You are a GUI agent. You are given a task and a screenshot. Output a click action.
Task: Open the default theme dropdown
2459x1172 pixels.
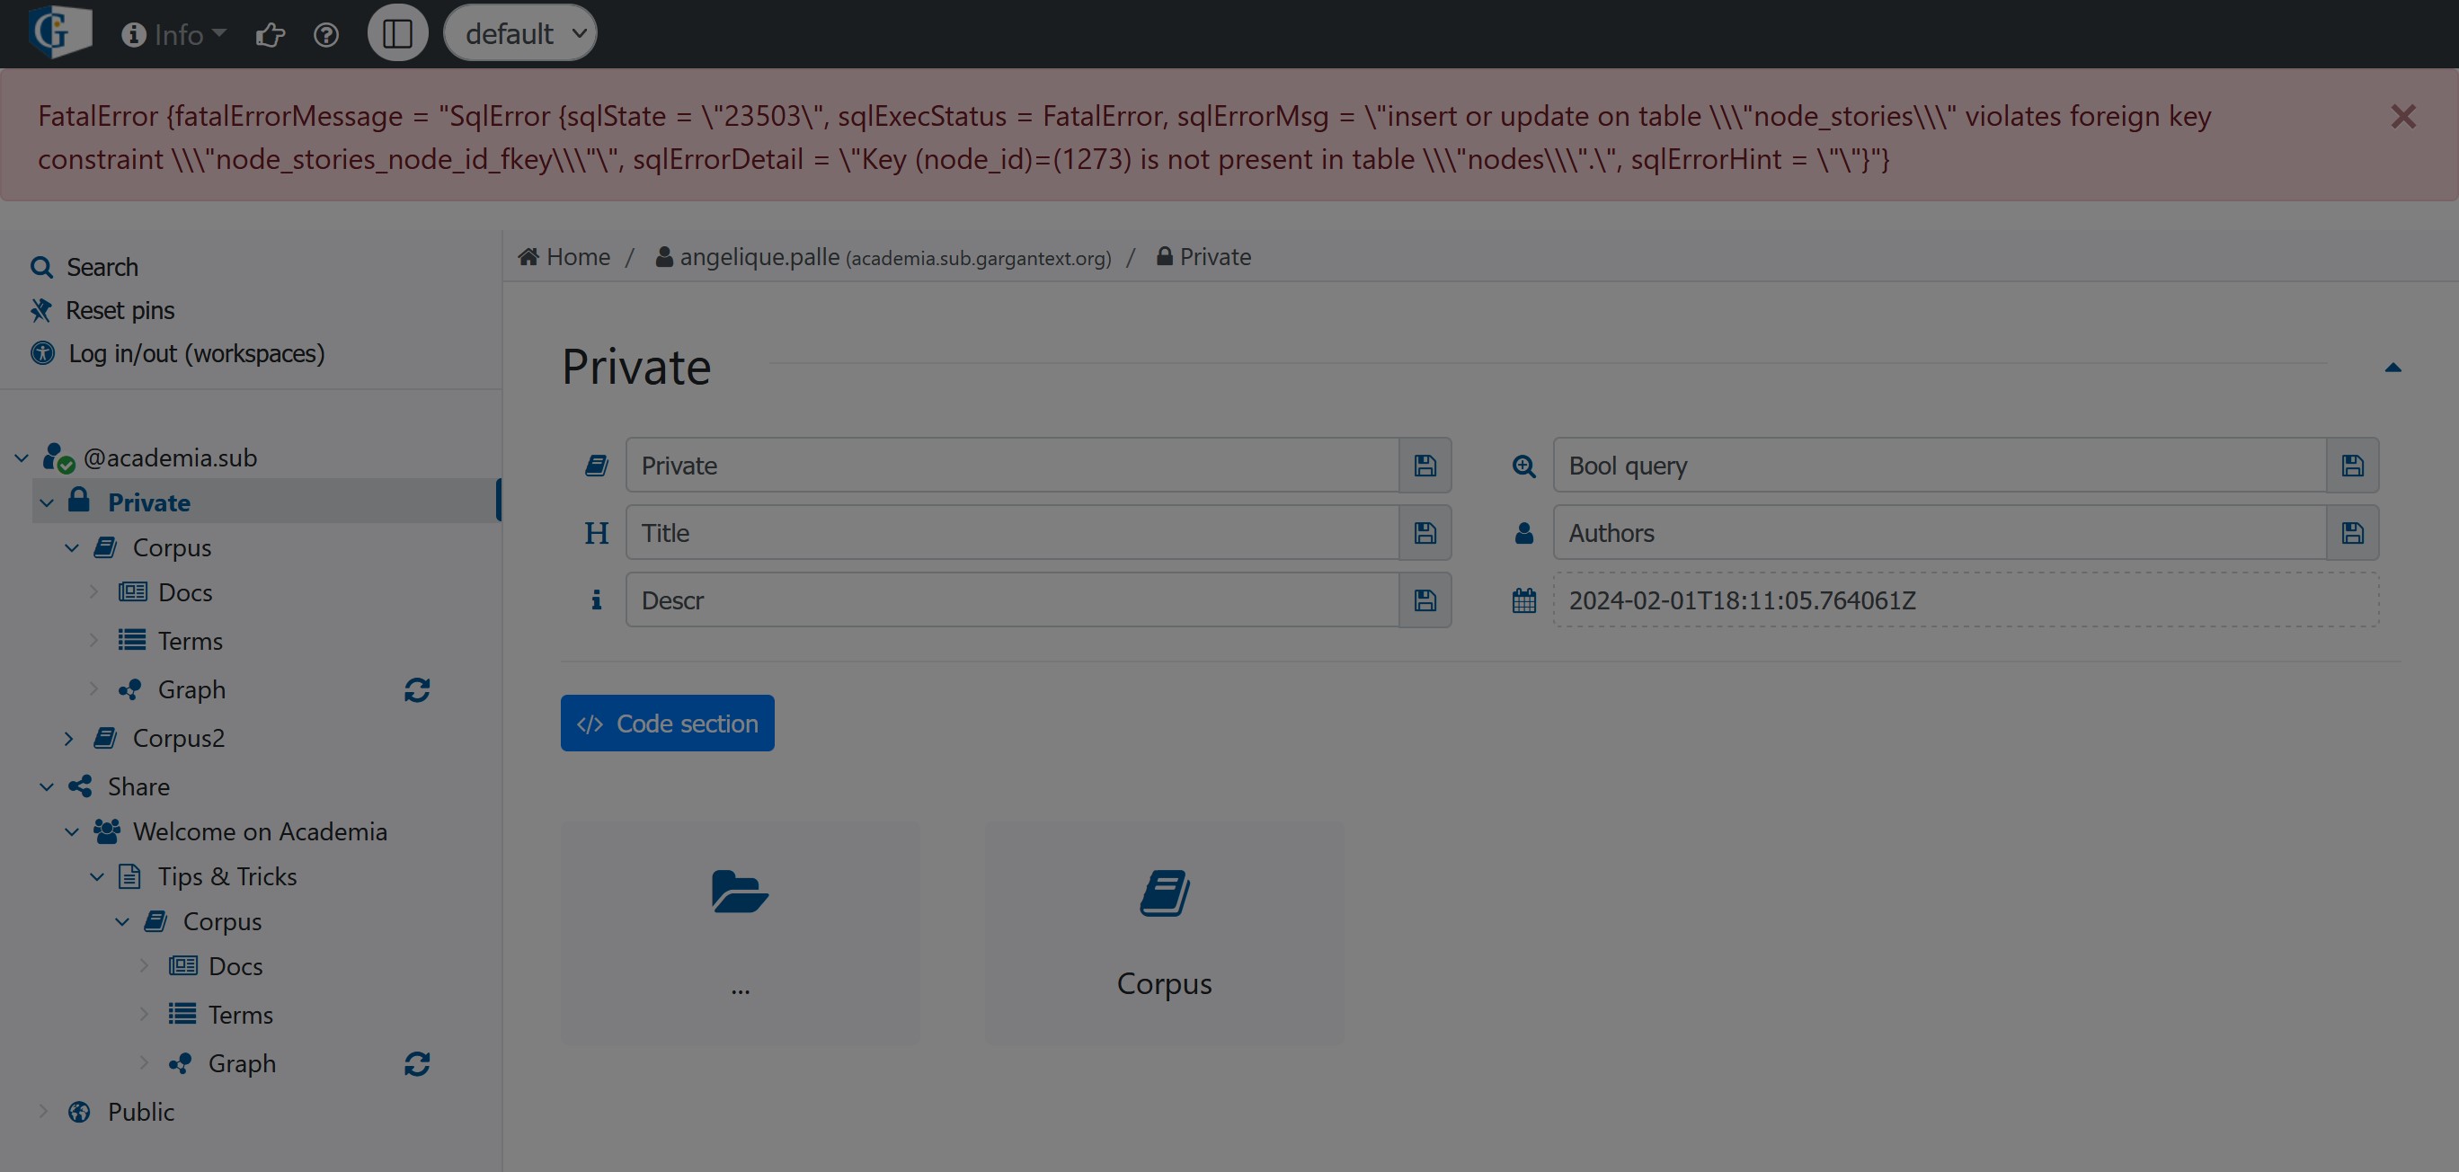[x=520, y=33]
